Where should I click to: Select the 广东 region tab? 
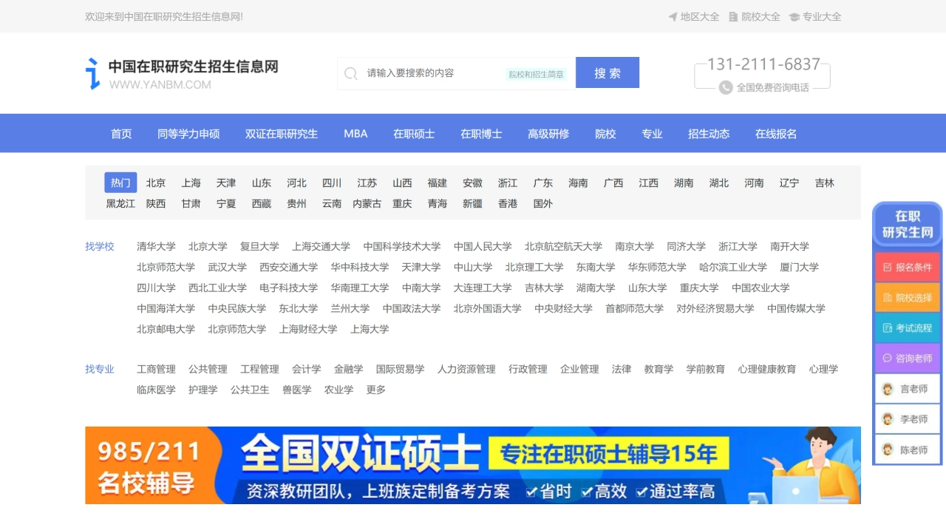[543, 183]
